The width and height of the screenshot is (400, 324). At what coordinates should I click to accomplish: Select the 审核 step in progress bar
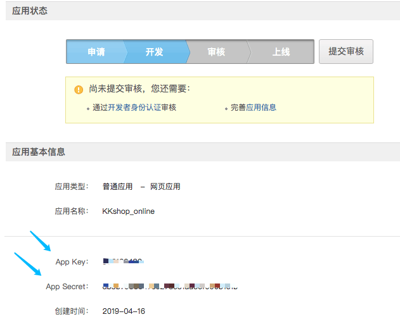click(216, 52)
